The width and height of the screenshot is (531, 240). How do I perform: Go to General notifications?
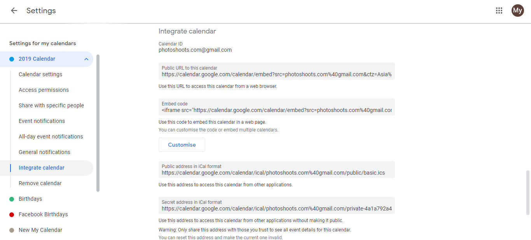click(44, 152)
